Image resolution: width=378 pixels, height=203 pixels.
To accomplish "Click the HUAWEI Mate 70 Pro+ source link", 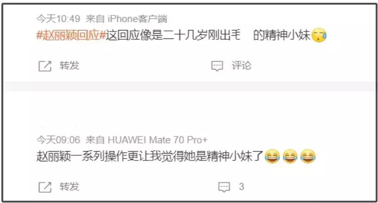I will [x=157, y=140].
